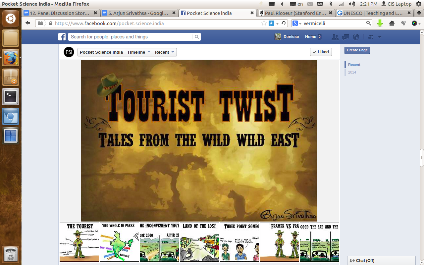Open The Tourist comic thumbnail
Image resolution: width=424 pixels, height=265 pixels.
[79, 242]
